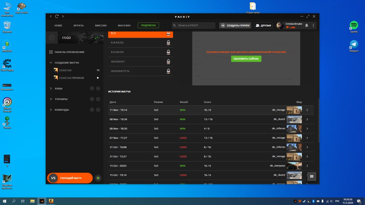Open the three-dot options menu
Image resolution: width=365 pixels, height=205 pixels.
pyautogui.click(x=313, y=25)
